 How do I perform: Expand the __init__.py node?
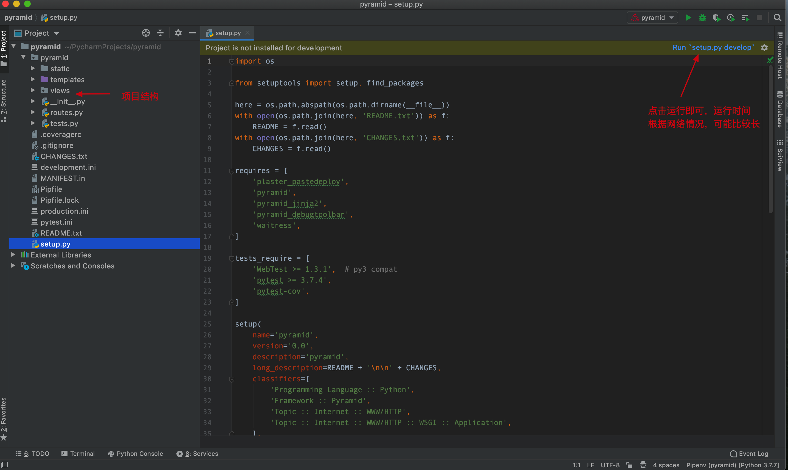click(x=33, y=101)
